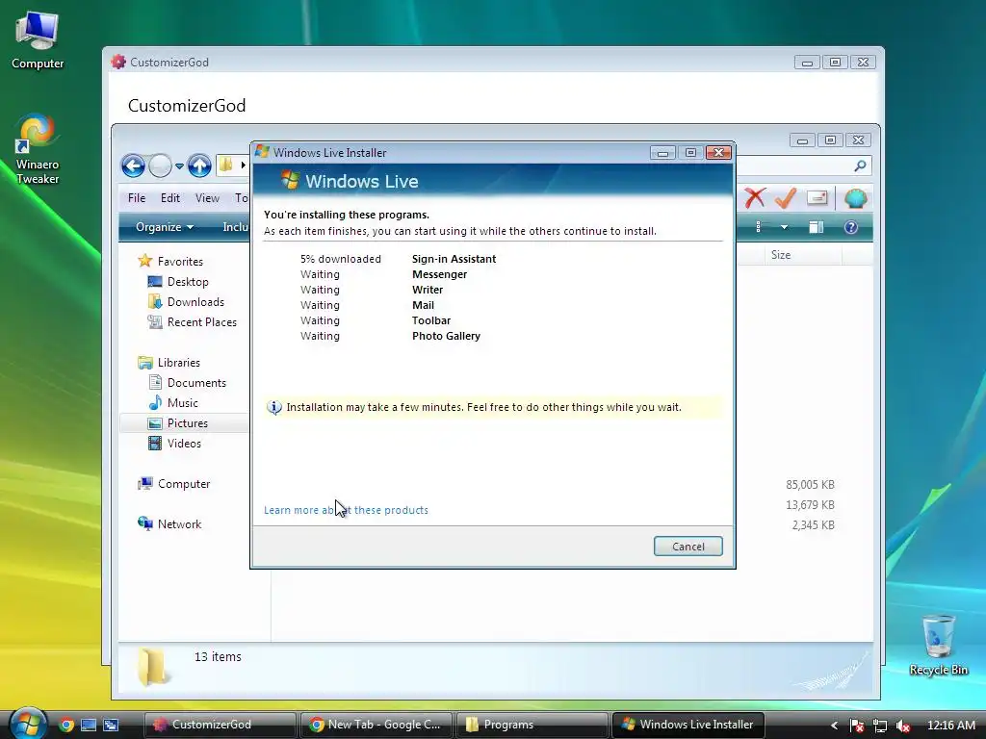This screenshot has height=739, width=986.
Task: Click the muted volume tray icon
Action: coord(903,726)
